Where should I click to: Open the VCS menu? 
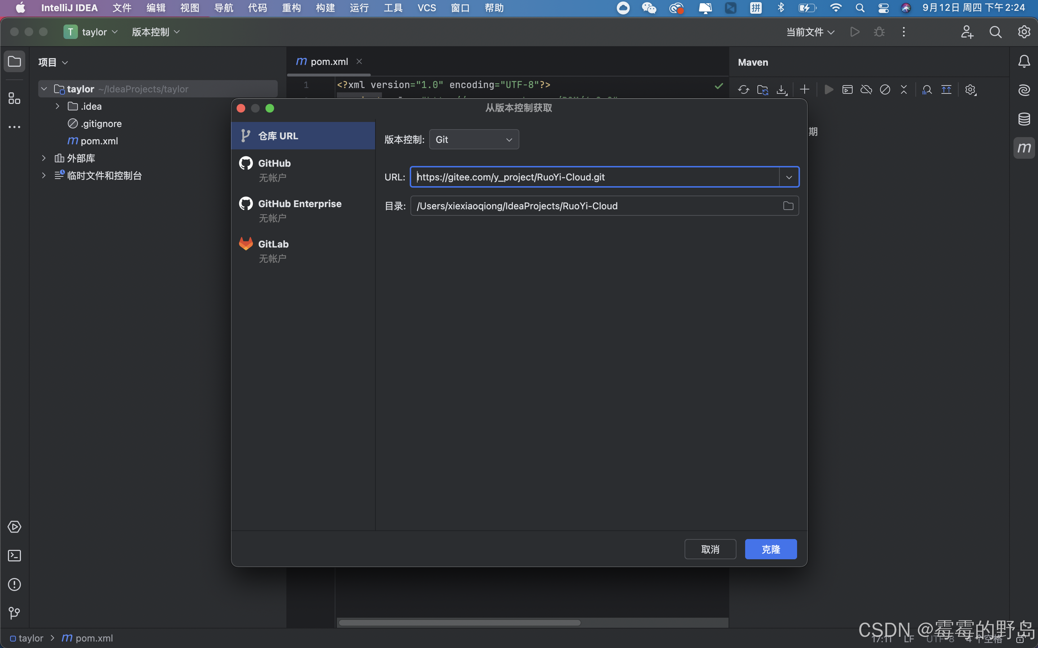(x=426, y=7)
